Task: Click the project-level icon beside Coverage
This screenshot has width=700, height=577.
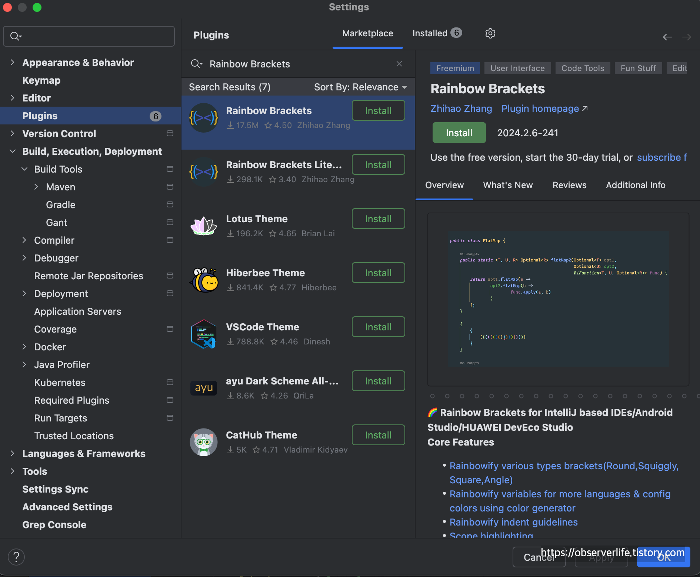Action: pos(170,329)
